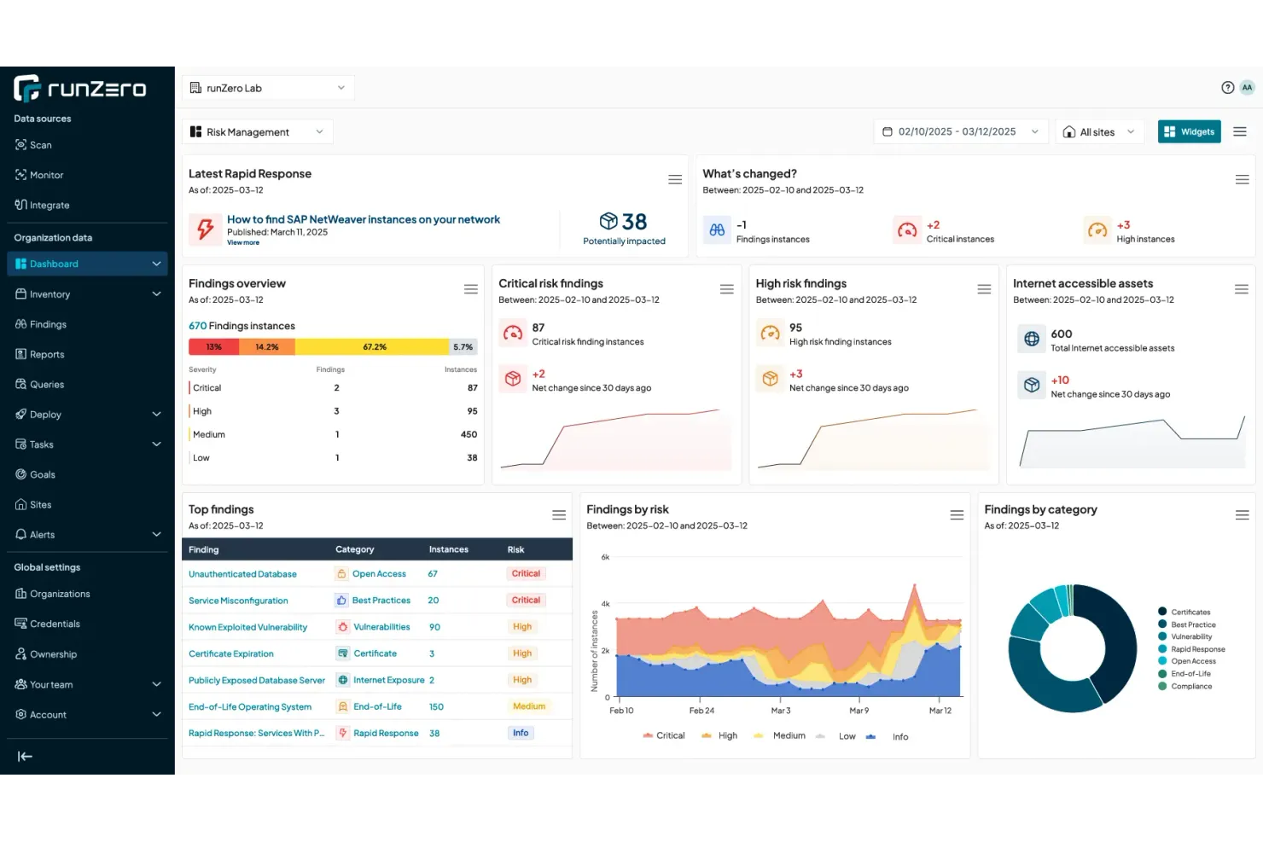1263x842 pixels.
Task: Click the help question mark icon
Action: pos(1227,87)
